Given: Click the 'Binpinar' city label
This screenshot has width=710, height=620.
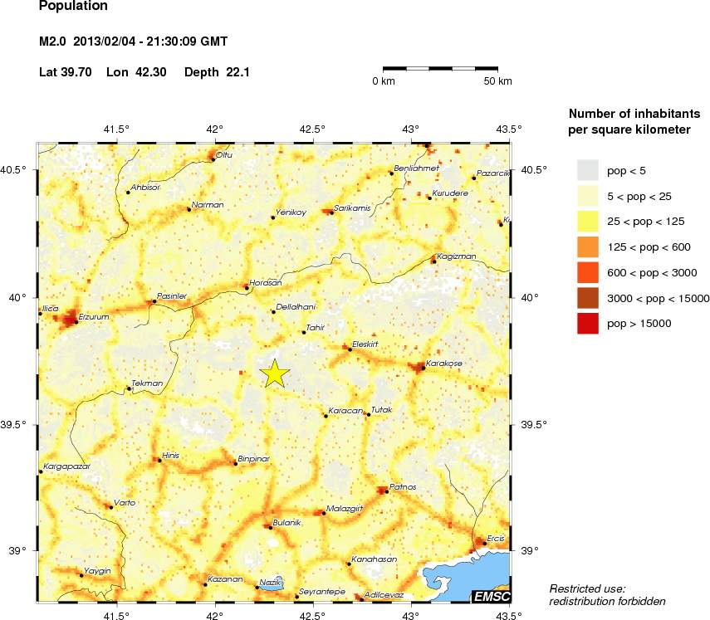Looking at the screenshot, I should [253, 459].
